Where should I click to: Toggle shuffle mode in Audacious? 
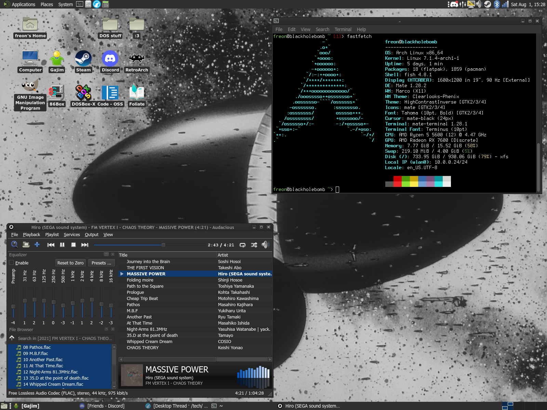click(254, 245)
